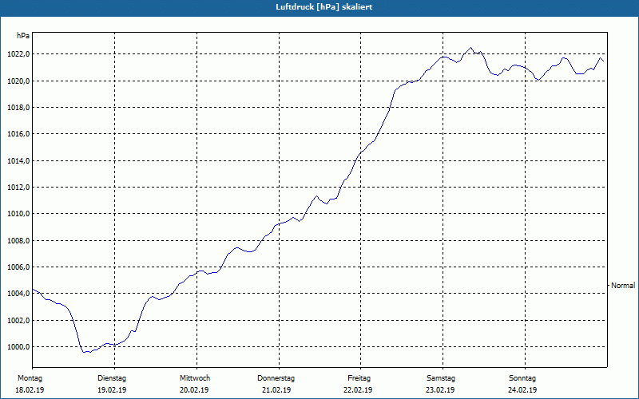Screen dimensions: 639x399
Task: Click the 1014,0 axis value
Action: tap(18, 161)
